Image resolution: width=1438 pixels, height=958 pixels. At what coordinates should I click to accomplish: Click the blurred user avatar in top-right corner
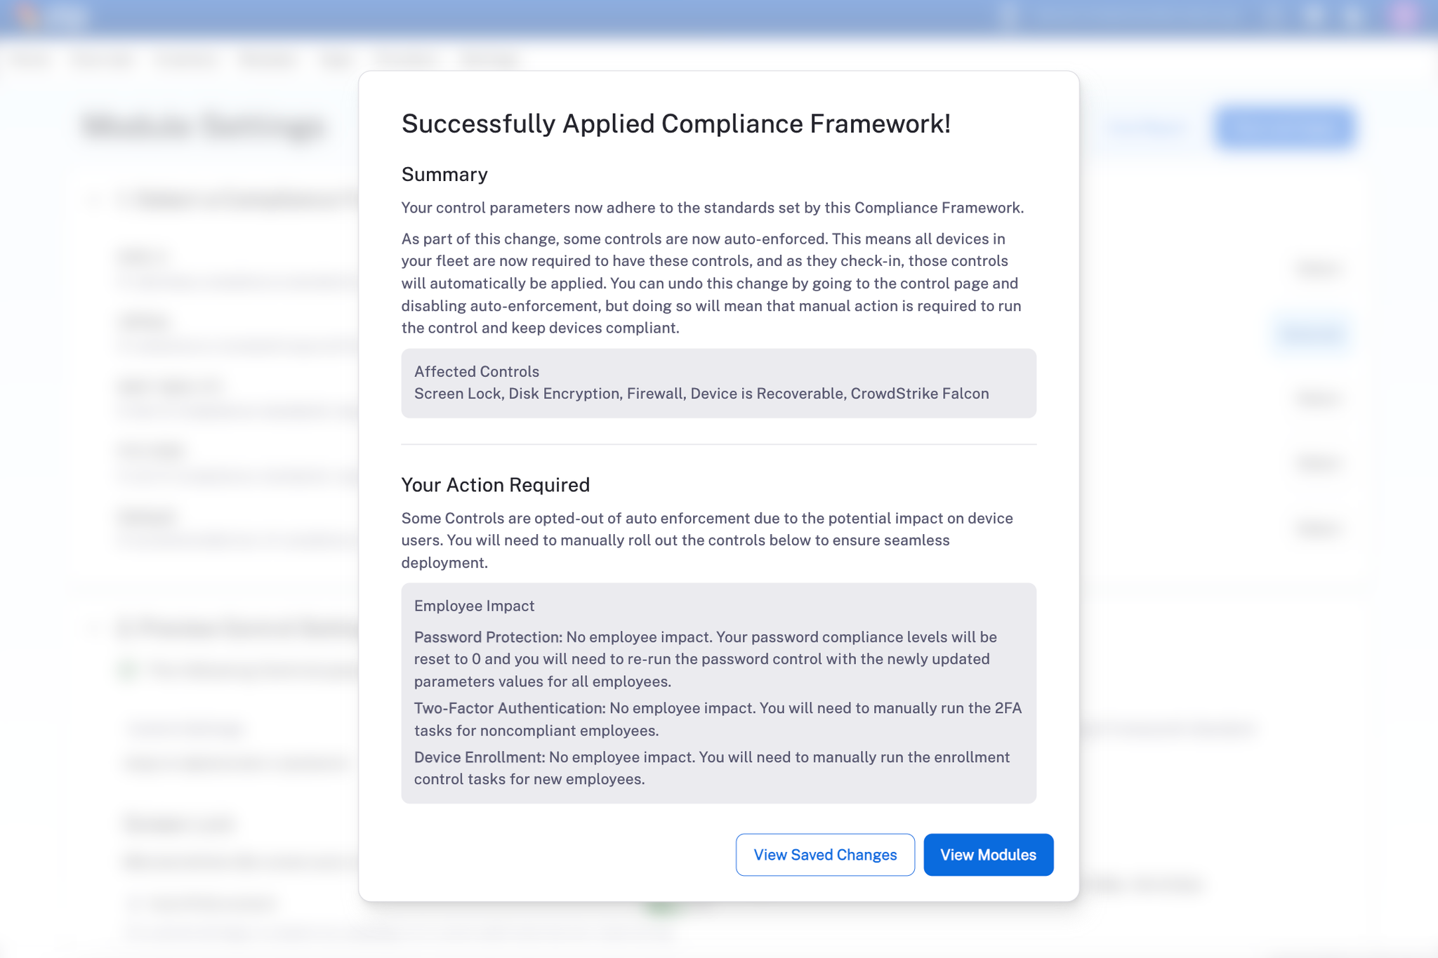1403,15
